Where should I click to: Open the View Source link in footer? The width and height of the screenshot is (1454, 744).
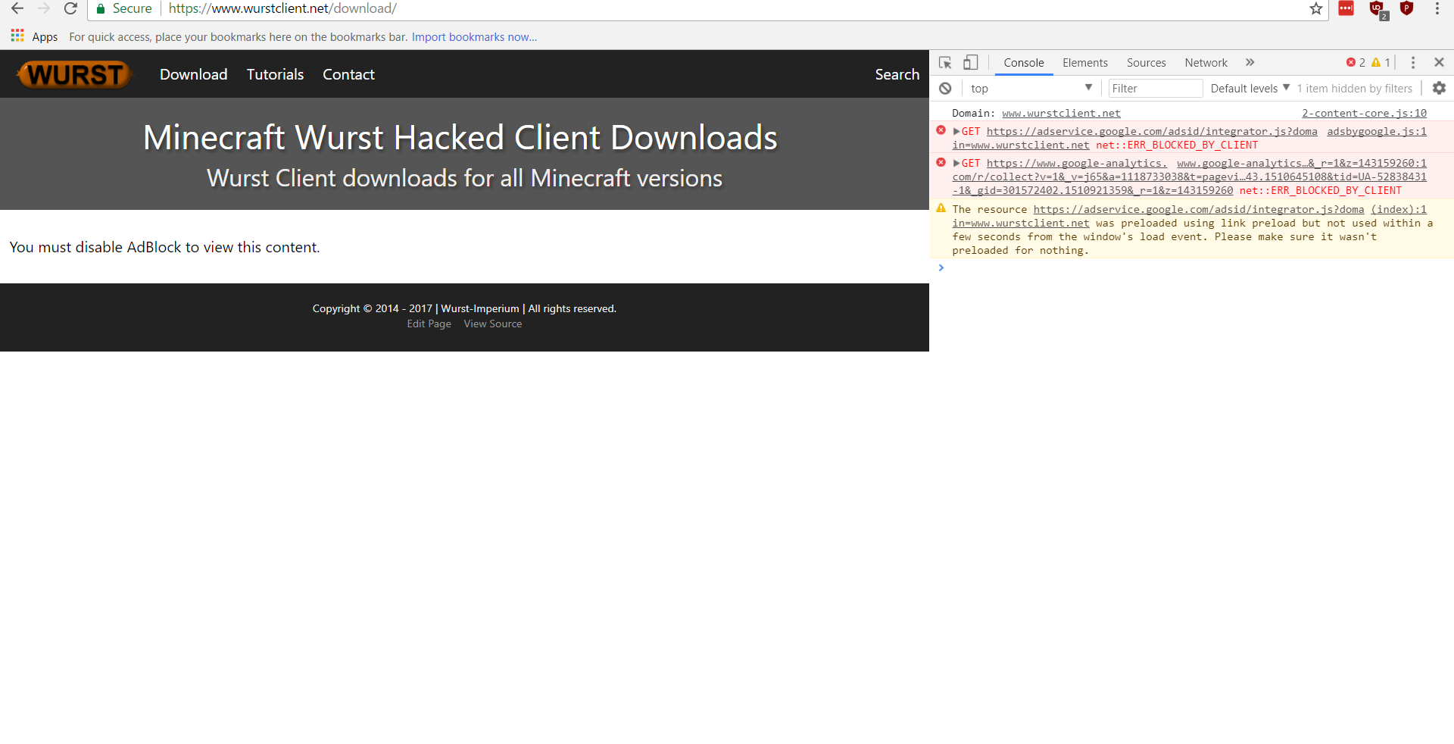[492, 324]
